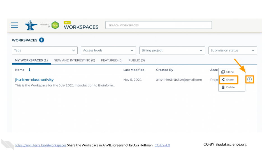Image resolution: width=269 pixels, height=151 pixels.
Task: Click the AnVIL logo icon
Action: tap(31, 25)
